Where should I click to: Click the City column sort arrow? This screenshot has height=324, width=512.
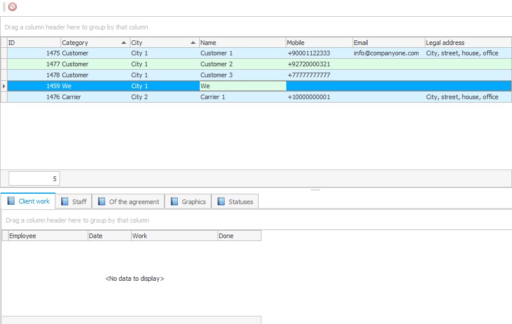[x=193, y=43]
